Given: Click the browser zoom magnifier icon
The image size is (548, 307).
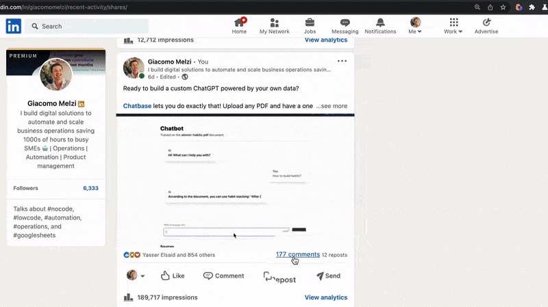Looking at the screenshot, I should (477, 7).
